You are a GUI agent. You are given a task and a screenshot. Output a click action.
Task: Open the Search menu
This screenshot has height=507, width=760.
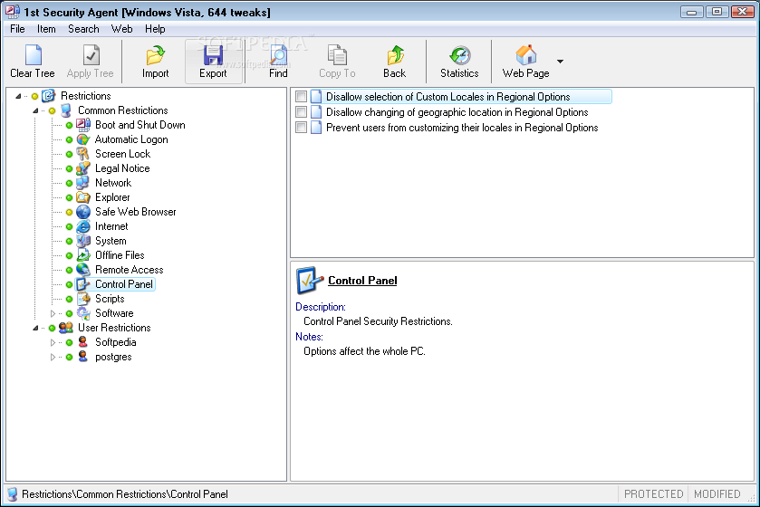click(83, 29)
